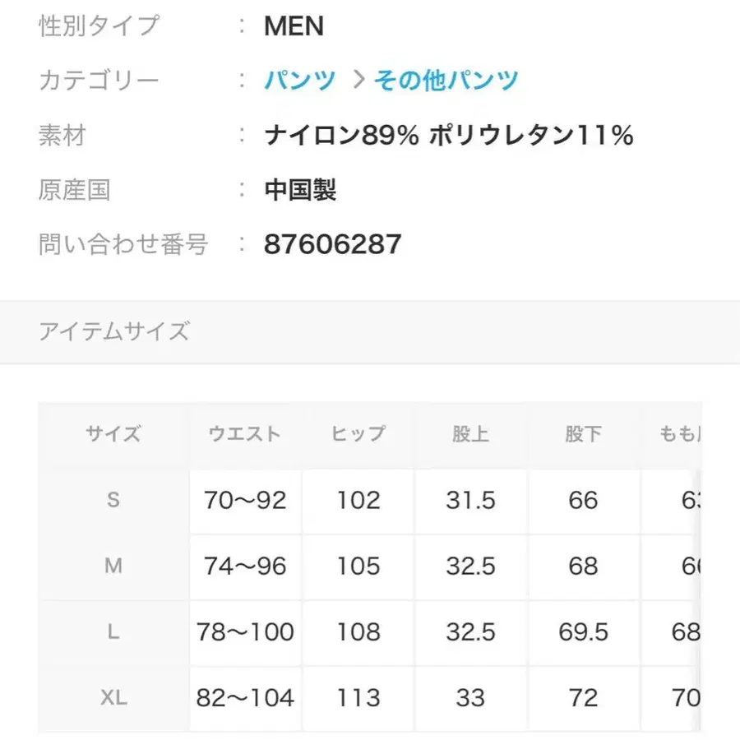This screenshot has height=740, width=740.
Task: Click the 股下 column header
Action: [x=583, y=434]
